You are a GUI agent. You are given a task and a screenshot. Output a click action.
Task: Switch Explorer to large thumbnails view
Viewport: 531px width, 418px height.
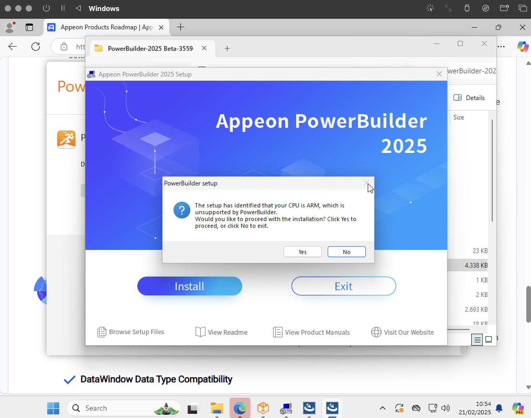coord(489,339)
